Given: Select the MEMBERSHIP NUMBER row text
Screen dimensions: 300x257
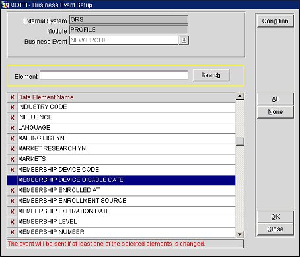Looking at the screenshot, I should tap(51, 232).
